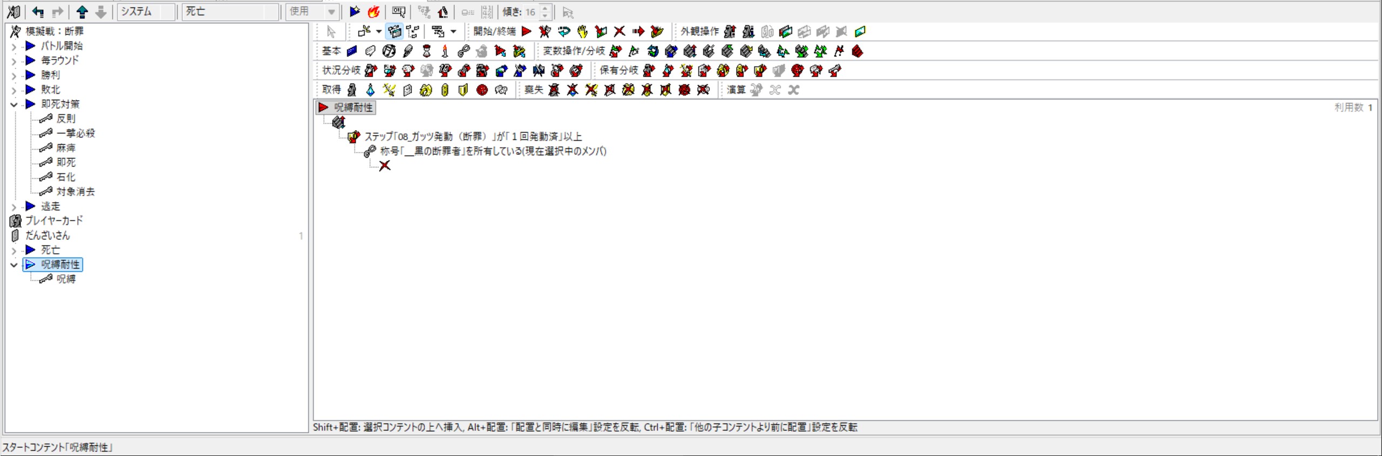Viewport: 1382px width, 456px height.
Task: Collapse the 即死対策 tree node
Action: coord(14,104)
